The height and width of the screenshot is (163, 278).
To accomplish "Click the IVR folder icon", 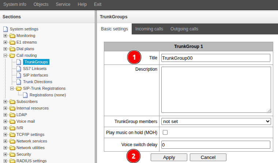I will [12, 128].
